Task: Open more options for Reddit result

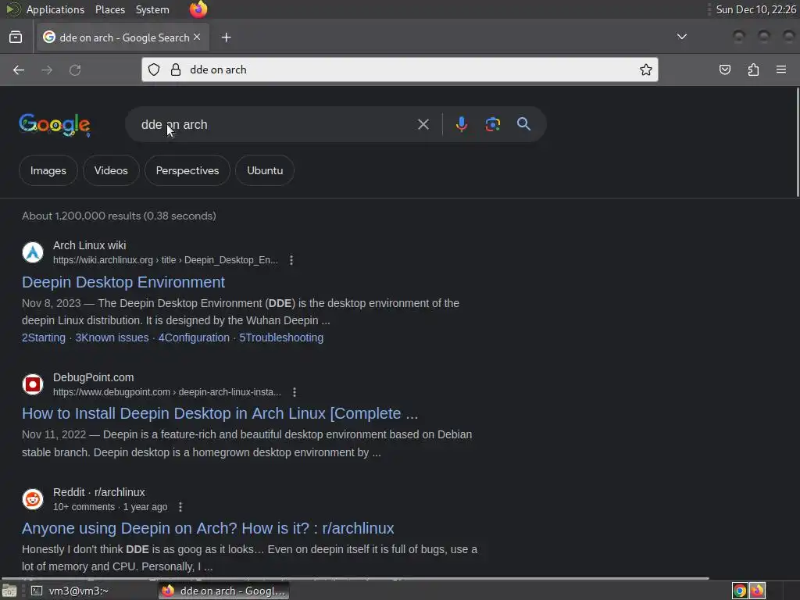Action: click(180, 507)
